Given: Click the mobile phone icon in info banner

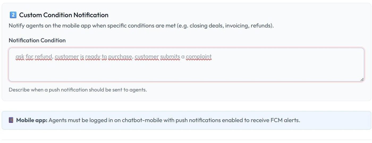Looking at the screenshot, I should pos(11,120).
